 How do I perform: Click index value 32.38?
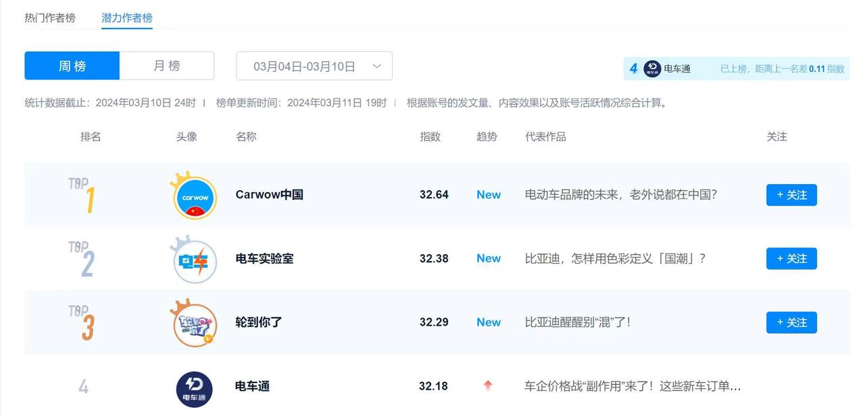pyautogui.click(x=434, y=258)
